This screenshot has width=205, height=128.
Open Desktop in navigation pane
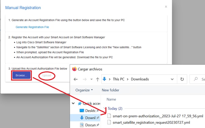[x=90, y=111]
